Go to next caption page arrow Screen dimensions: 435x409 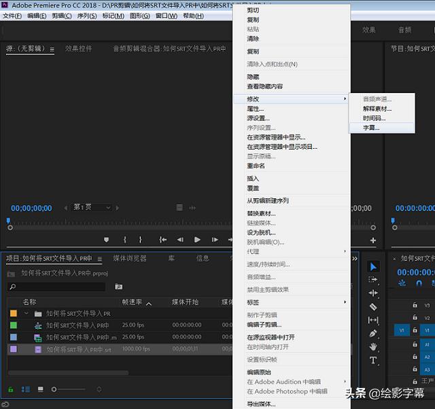coord(118,208)
